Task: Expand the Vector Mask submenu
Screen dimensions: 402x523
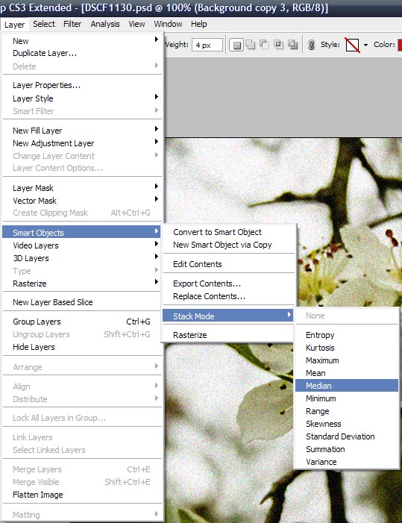Action: (82, 201)
